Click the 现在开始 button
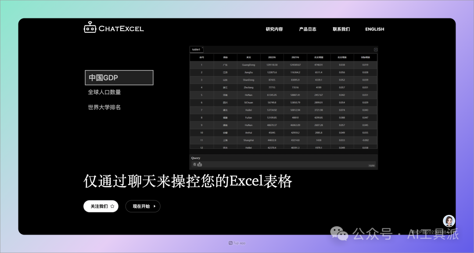This screenshot has height=253, width=474. tap(143, 206)
